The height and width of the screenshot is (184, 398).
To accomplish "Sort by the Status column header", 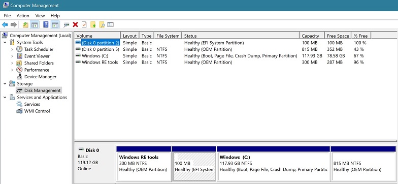I will [241, 36].
